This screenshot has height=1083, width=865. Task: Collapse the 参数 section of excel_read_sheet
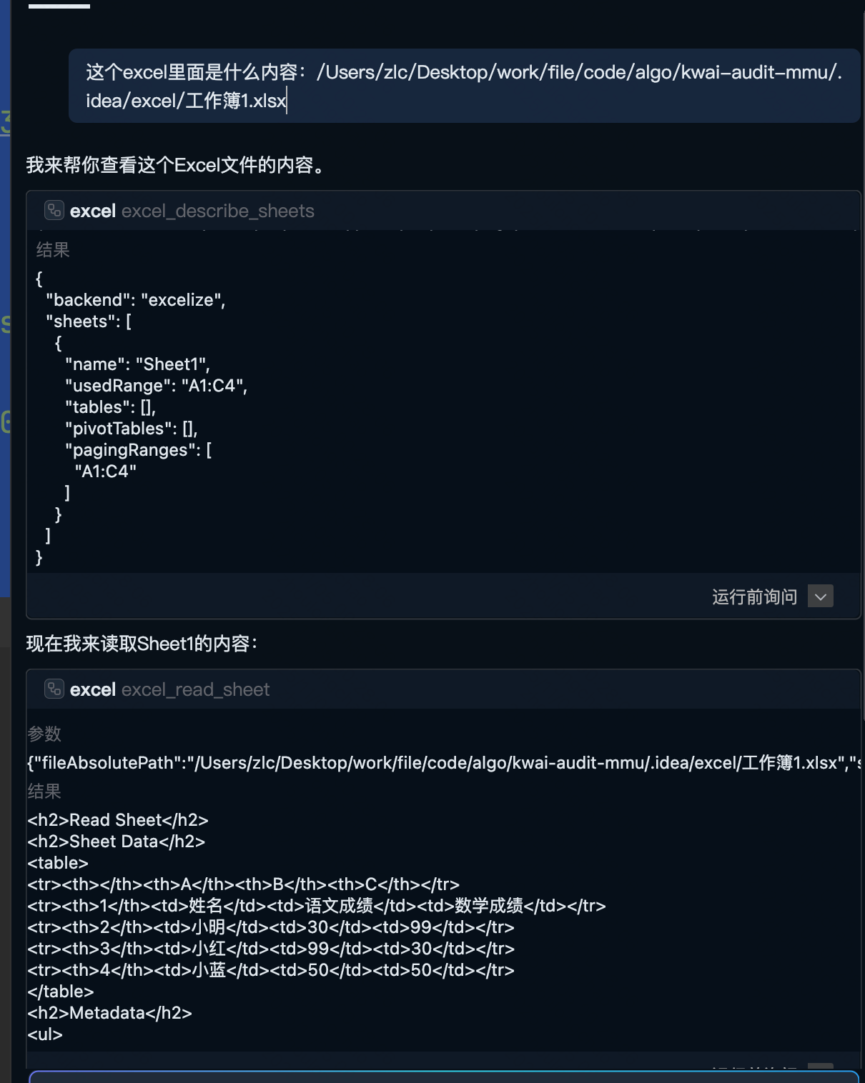43,734
